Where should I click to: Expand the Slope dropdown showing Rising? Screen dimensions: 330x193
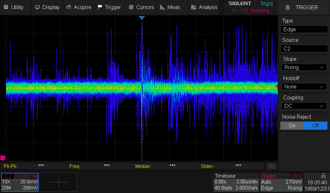pyautogui.click(x=304, y=67)
